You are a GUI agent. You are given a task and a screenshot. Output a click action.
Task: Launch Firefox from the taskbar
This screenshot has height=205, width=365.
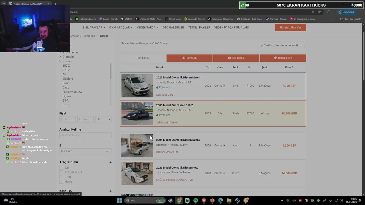click(212, 200)
